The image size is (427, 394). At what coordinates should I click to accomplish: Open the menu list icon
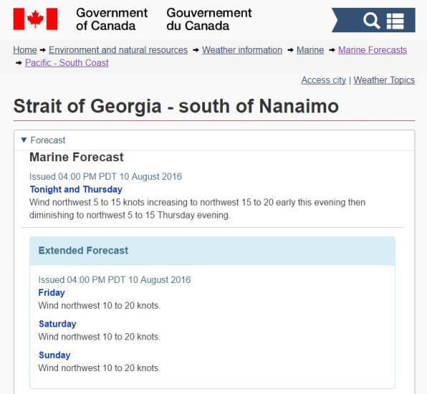click(395, 21)
